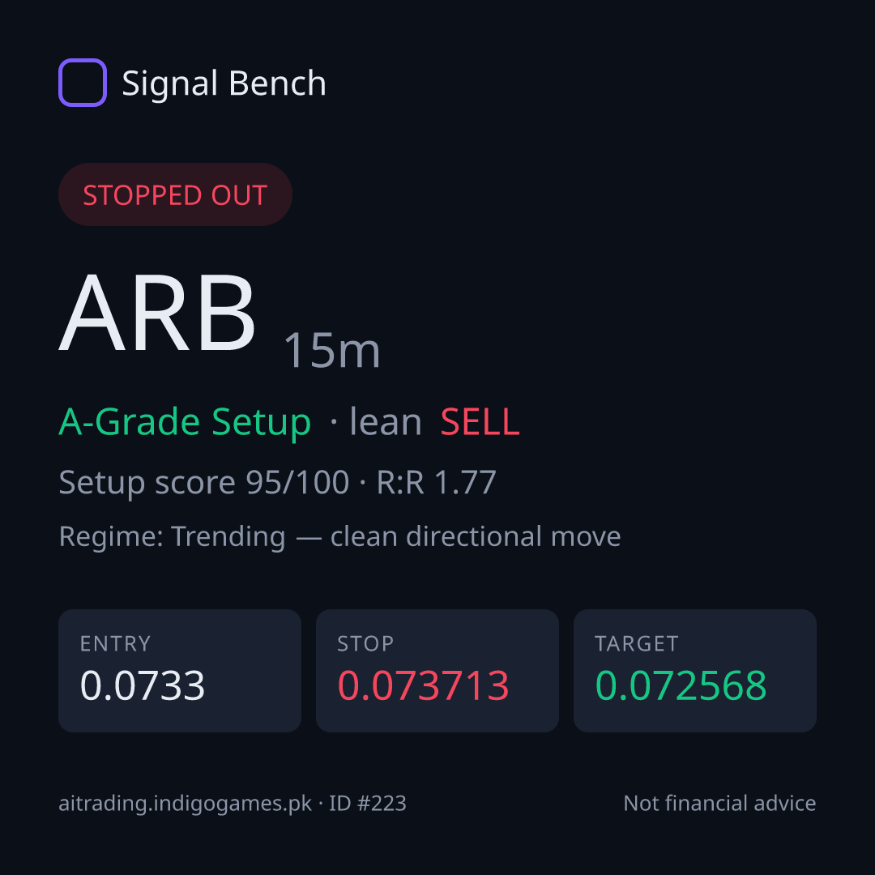Click the Signal Bench brand title
The height and width of the screenshot is (875, 875).
(224, 83)
